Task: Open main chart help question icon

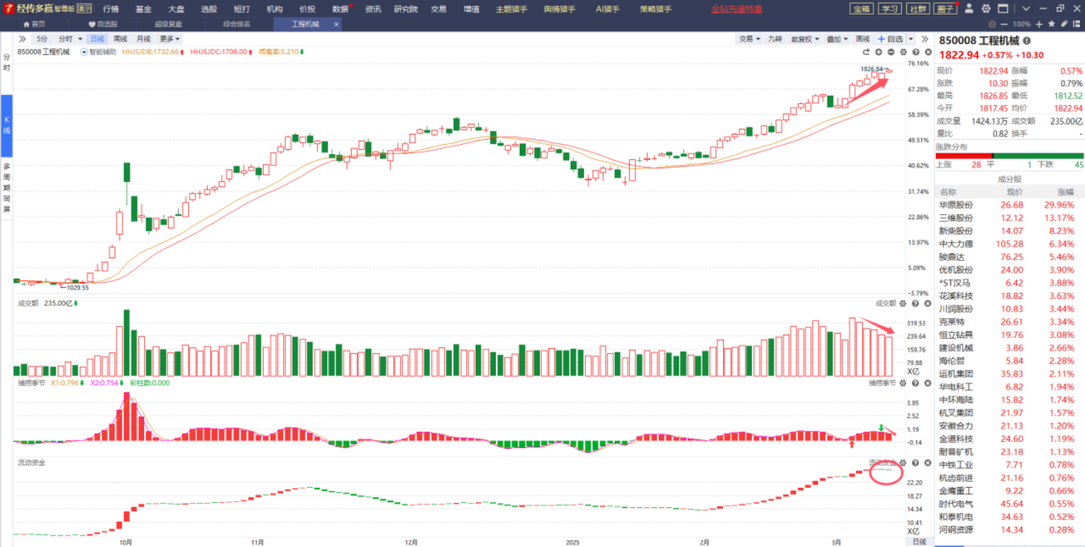Action: tap(916, 52)
